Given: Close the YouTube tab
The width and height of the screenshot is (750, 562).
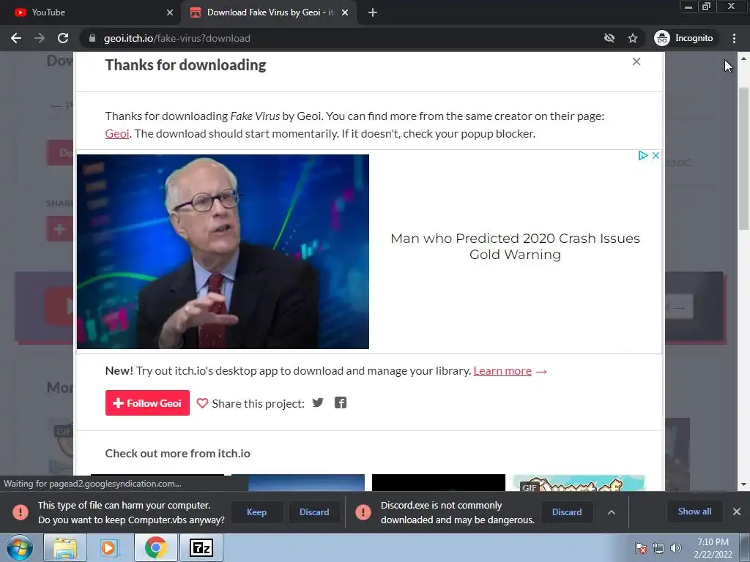Looking at the screenshot, I should (170, 12).
